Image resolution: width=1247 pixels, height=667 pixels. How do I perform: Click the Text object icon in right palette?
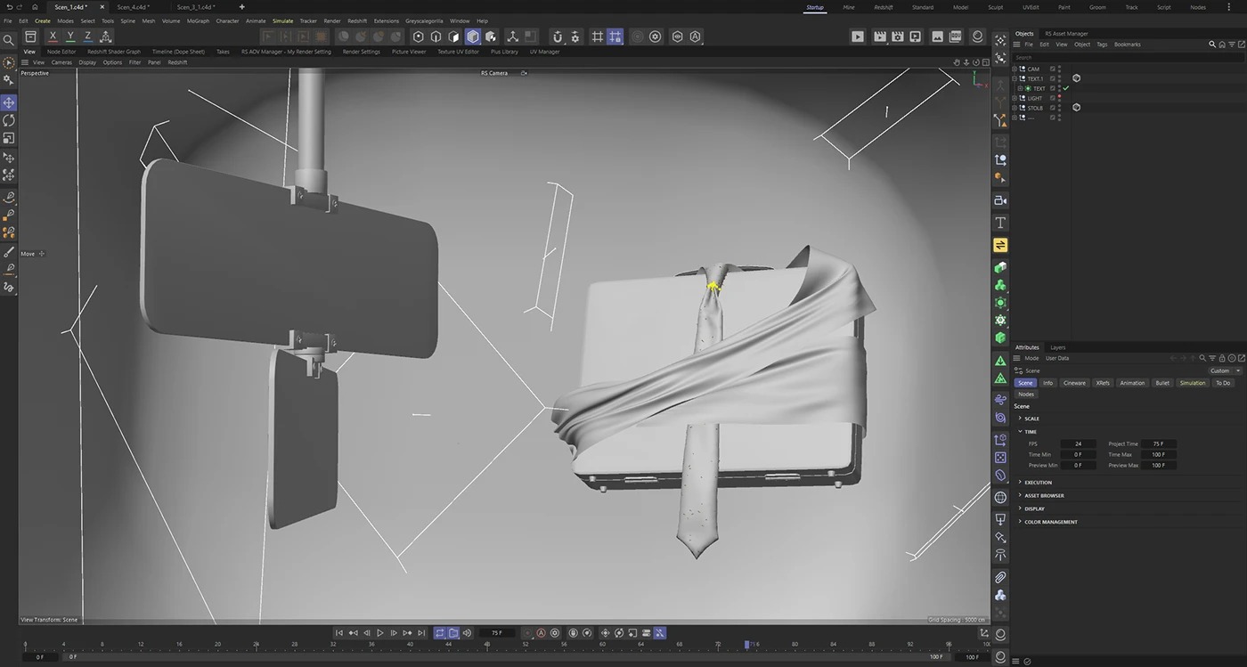(x=1000, y=223)
